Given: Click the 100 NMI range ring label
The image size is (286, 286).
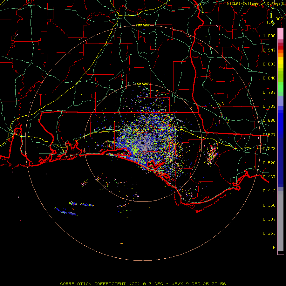Looking at the screenshot, I should (x=143, y=25).
